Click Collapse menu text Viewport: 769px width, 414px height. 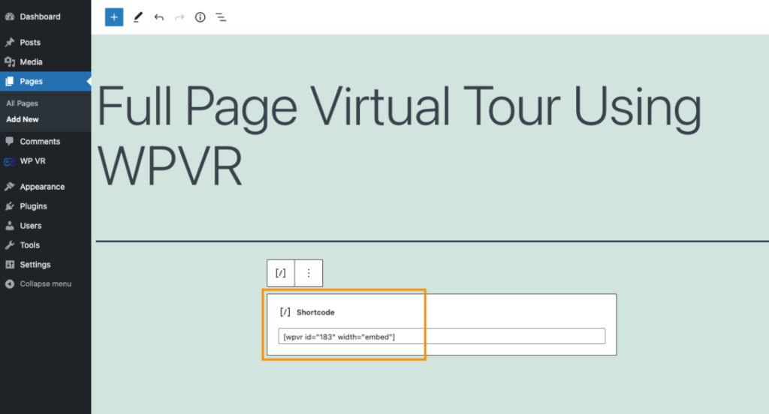click(x=45, y=283)
